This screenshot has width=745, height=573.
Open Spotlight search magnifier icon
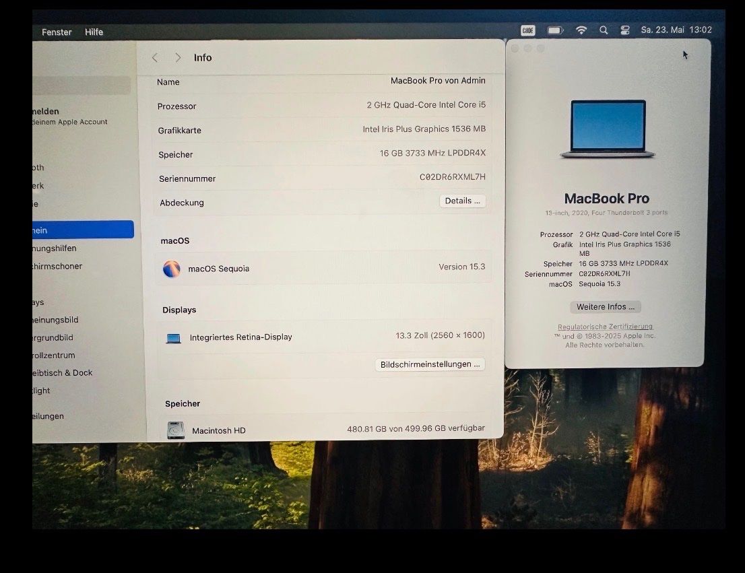[604, 30]
